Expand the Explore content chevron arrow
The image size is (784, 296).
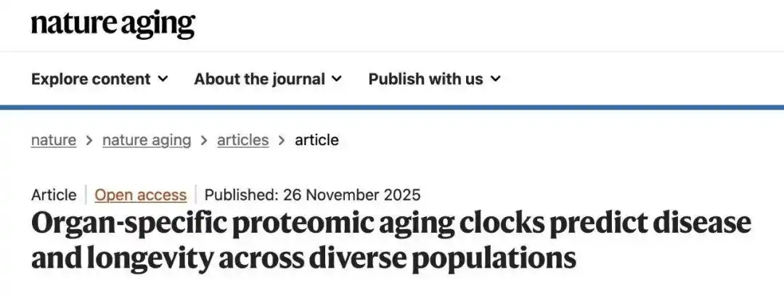163,79
